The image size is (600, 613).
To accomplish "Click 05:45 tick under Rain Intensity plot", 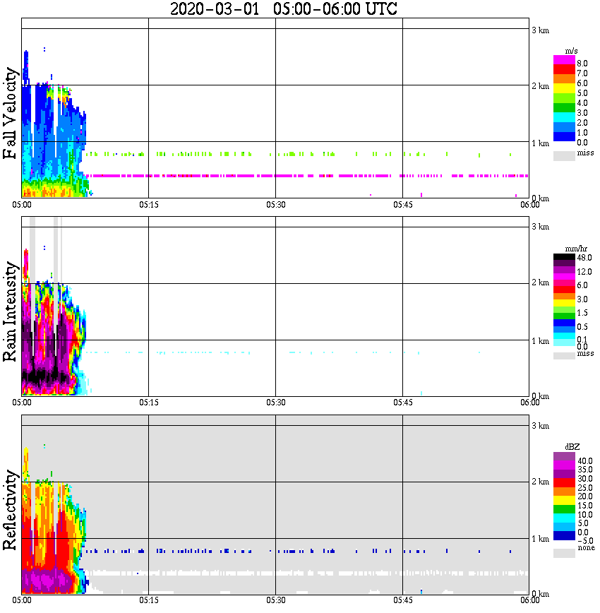I will coord(403,403).
